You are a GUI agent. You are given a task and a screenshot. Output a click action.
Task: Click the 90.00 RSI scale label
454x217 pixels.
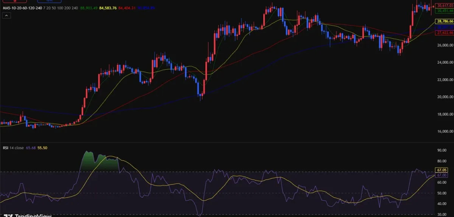(442, 150)
